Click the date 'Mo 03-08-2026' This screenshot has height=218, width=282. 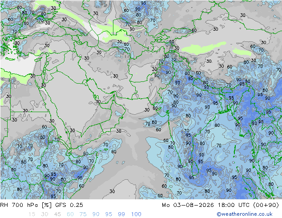[x=188, y=205]
